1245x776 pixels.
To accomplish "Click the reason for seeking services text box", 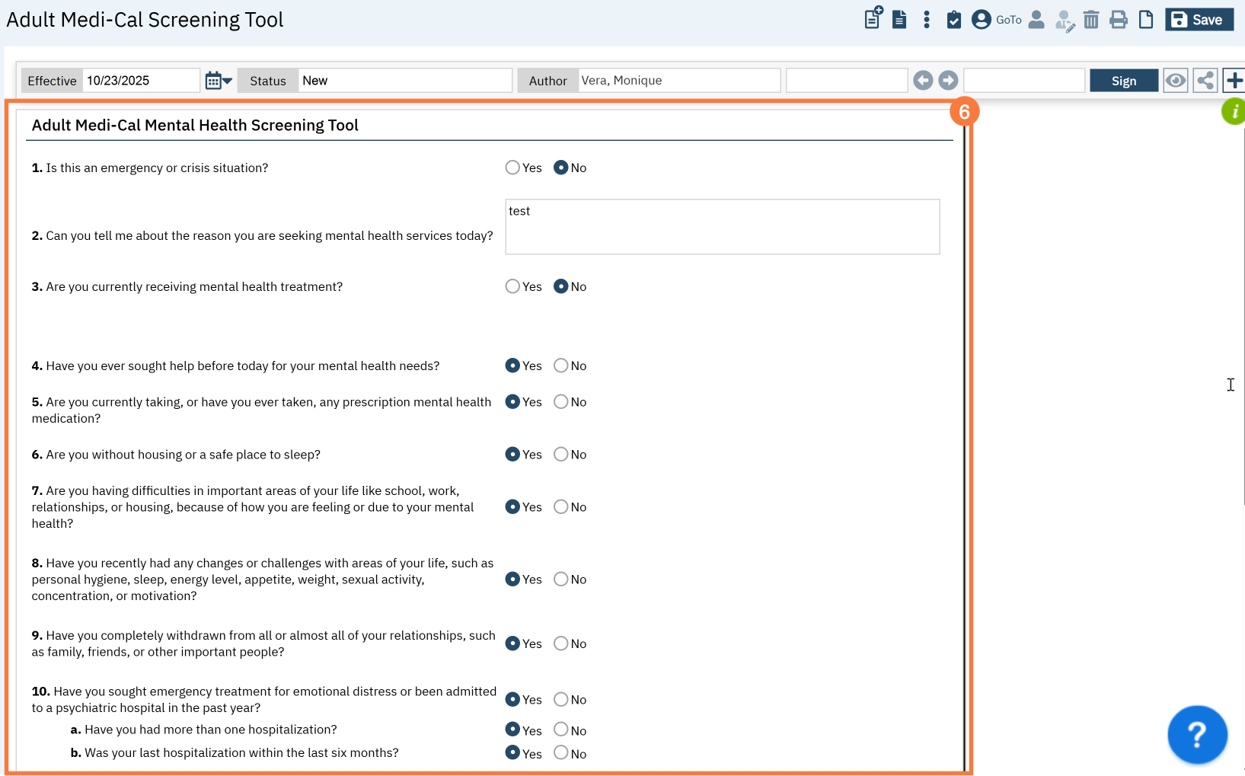I will click(x=722, y=227).
